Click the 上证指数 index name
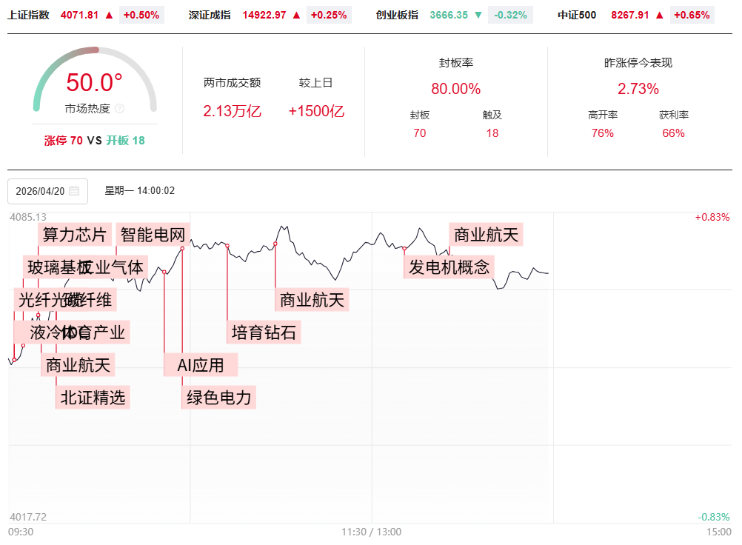The width and height of the screenshot is (742, 545). click(x=29, y=15)
